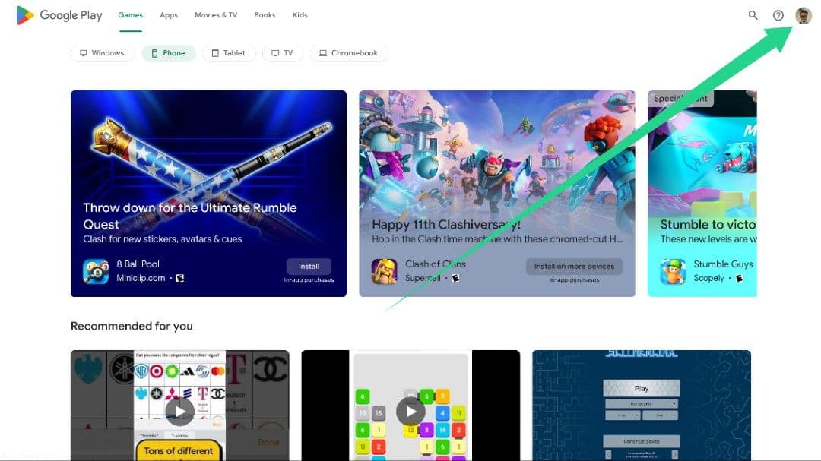Select the Windows device filter chip
The height and width of the screenshot is (461, 821).
pos(102,53)
